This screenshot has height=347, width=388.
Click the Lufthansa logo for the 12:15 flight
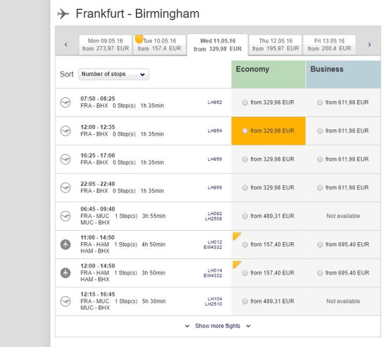pos(65,301)
